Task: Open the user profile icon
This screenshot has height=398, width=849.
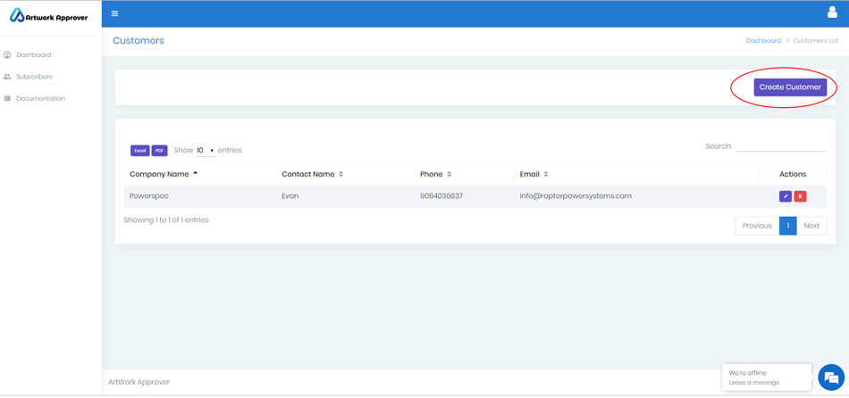Action: tap(831, 12)
